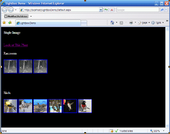Click the Home icon in command bar
Screen dimensions: 170x134
click(112, 23)
